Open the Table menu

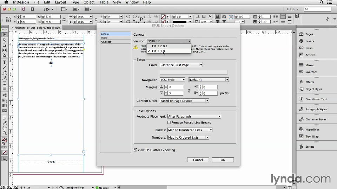point(104,2)
